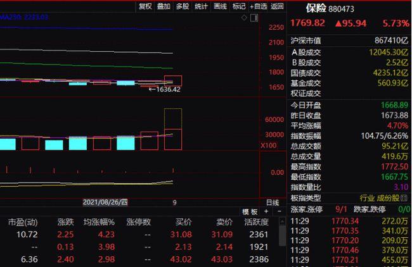Viewport: 412px width, 267px height.
Task: Click the 涨家.涨停 9/1 value
Action: tap(341, 209)
